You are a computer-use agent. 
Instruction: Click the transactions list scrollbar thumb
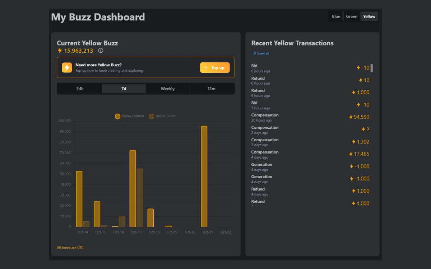click(x=372, y=68)
